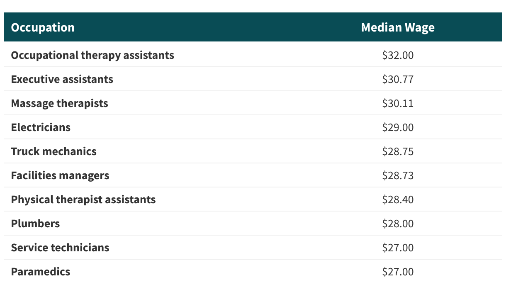The height and width of the screenshot is (287, 506).
Task: Select the Facilities managers row label
Action: click(x=60, y=175)
